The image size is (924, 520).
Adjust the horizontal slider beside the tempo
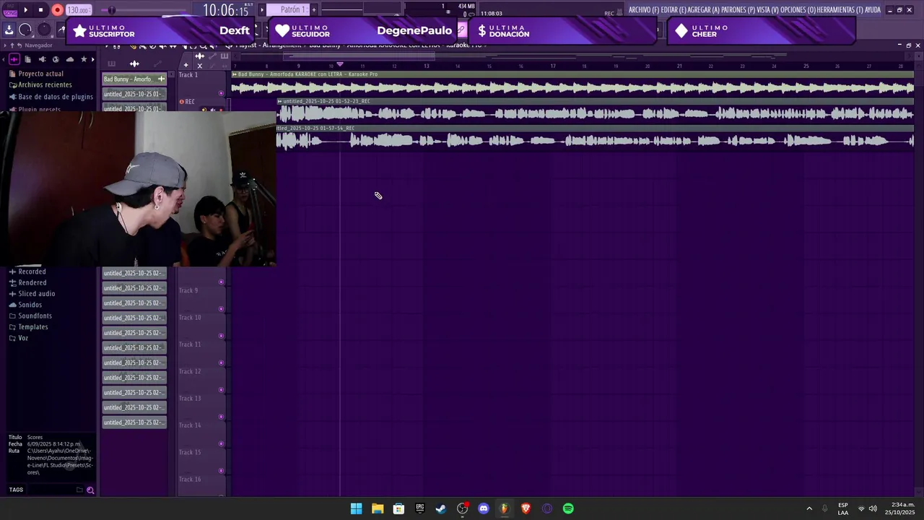tap(144, 10)
